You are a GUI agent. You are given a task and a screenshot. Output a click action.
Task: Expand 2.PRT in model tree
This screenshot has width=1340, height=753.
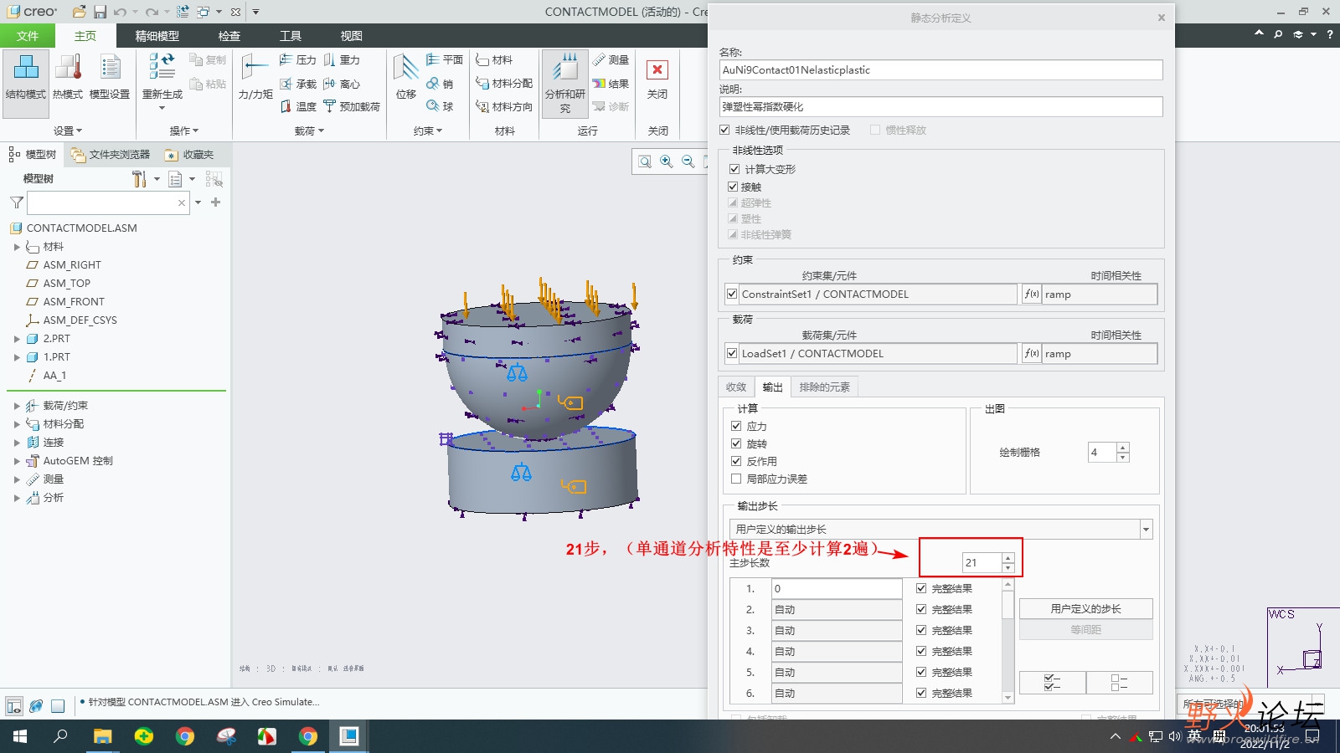click(17, 339)
